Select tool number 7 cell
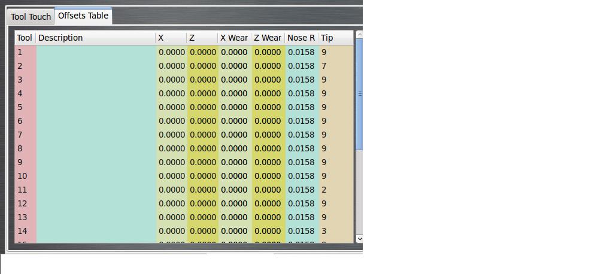Image resolution: width=613 pixels, height=274 pixels. pyautogui.click(x=25, y=135)
